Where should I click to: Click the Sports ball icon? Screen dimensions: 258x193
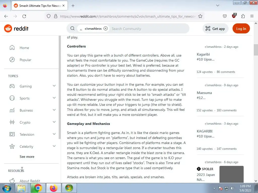tap(12, 98)
